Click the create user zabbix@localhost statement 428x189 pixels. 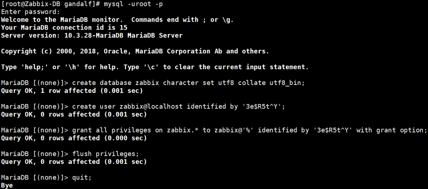tap(178, 106)
